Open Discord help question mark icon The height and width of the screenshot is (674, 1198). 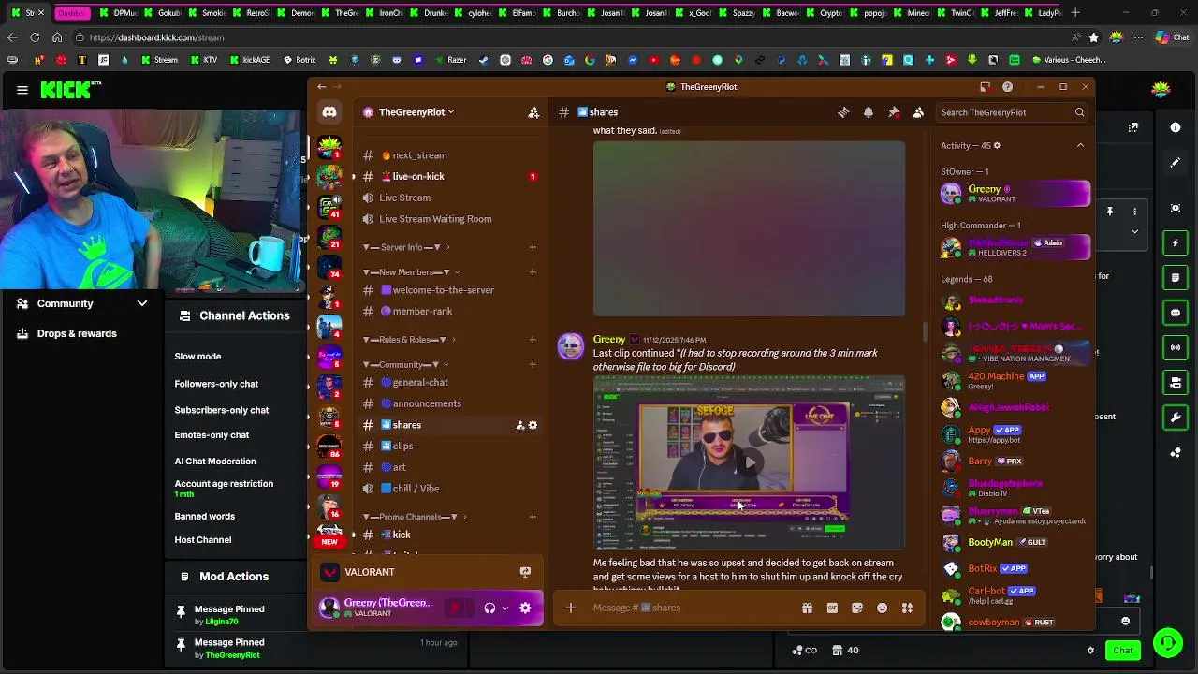click(1007, 86)
